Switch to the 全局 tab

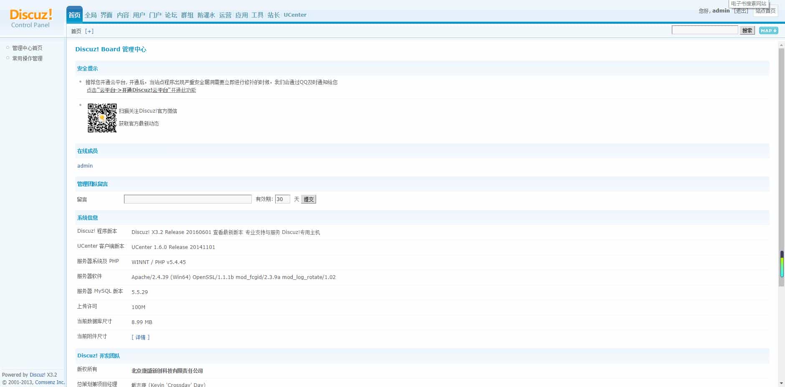click(x=91, y=15)
